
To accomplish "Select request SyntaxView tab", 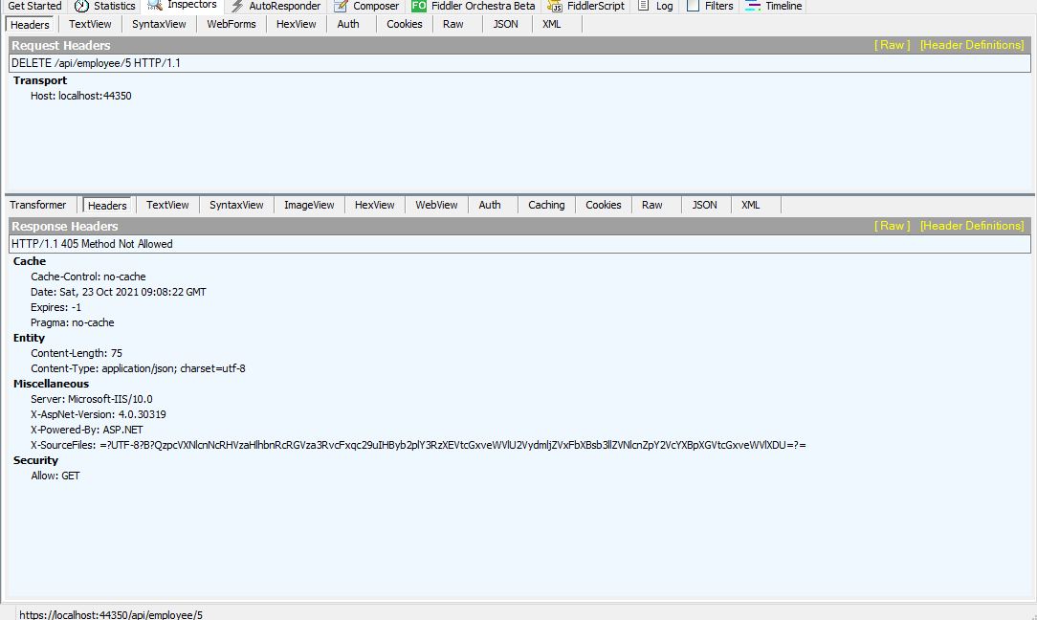I will (x=159, y=24).
